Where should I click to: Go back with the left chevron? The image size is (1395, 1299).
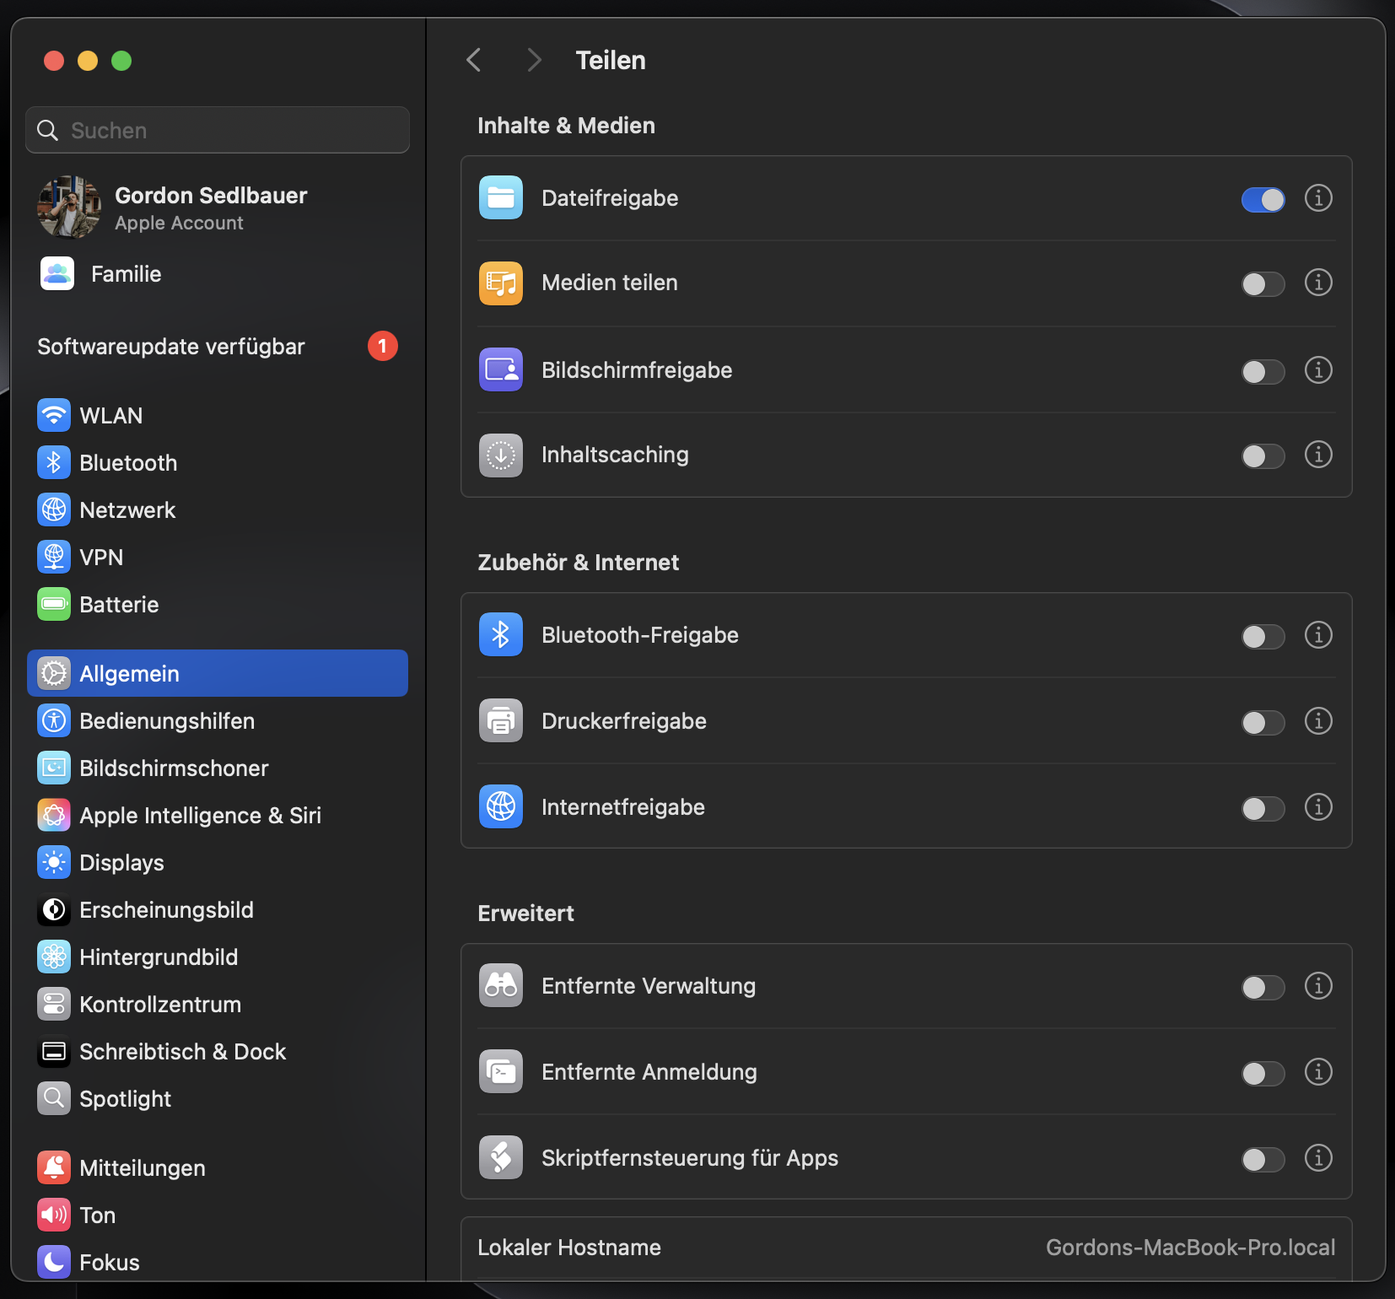click(474, 60)
